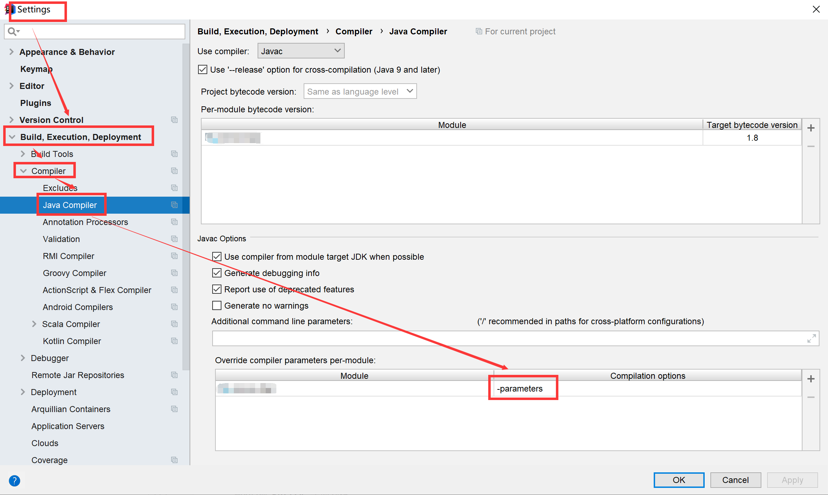Click the -parameters compilation options cell
Image resolution: width=828 pixels, height=495 pixels.
point(647,388)
